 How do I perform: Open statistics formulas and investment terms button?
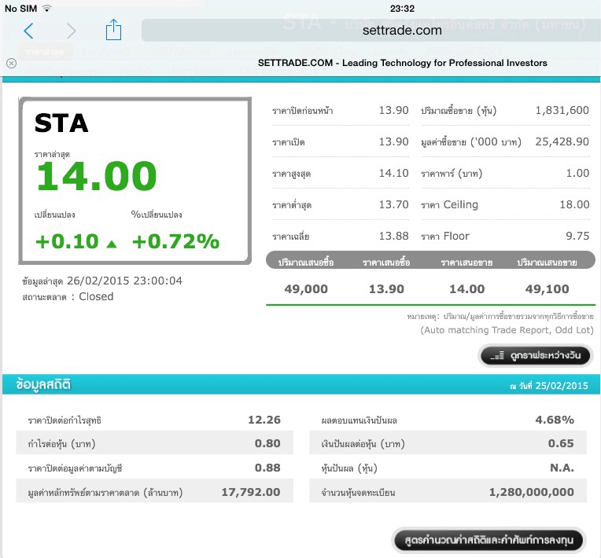489,541
